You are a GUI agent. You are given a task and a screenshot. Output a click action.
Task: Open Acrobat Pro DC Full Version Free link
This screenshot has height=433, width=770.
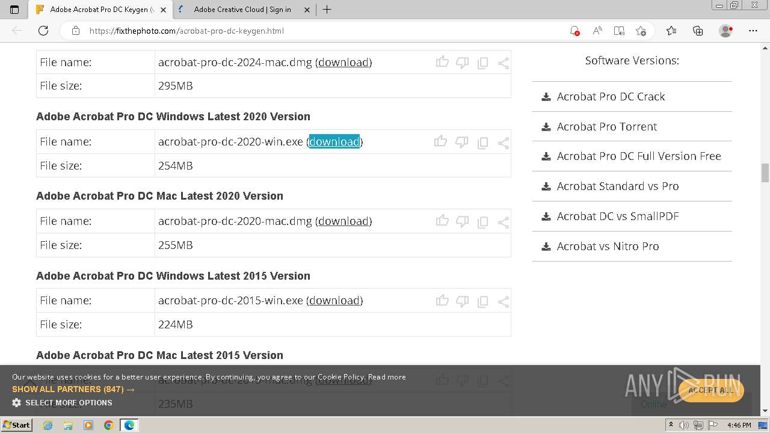639,156
